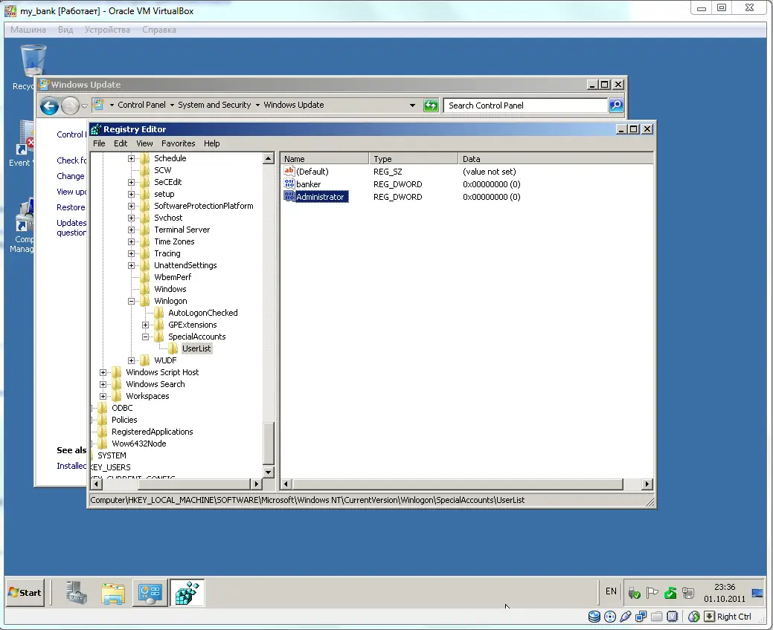Click System and Security breadcrumb
Viewport: 773px width, 630px height.
(214, 105)
